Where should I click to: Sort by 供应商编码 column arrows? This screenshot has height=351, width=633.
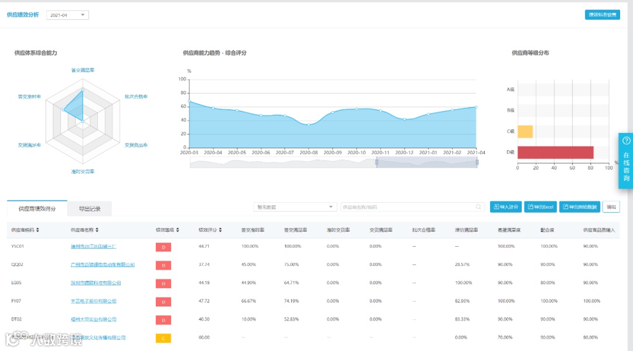point(38,230)
